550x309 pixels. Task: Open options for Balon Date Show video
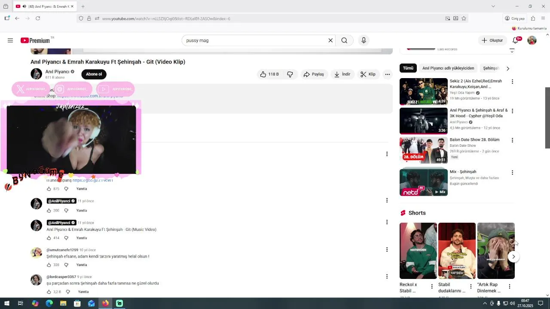pyautogui.click(x=512, y=140)
